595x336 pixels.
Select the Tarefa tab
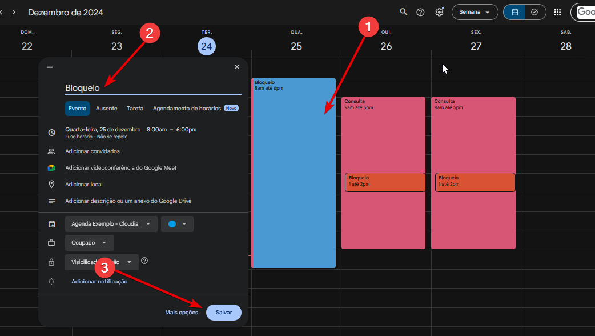pos(135,108)
